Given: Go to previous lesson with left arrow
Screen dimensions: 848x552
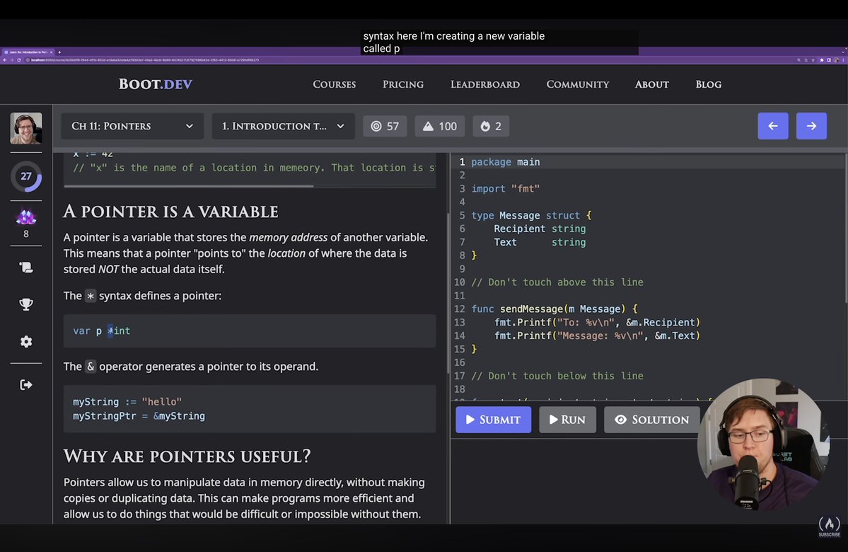Looking at the screenshot, I should click(773, 126).
